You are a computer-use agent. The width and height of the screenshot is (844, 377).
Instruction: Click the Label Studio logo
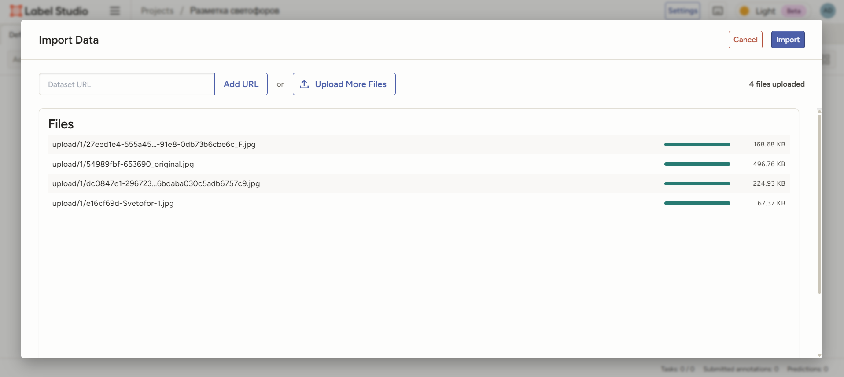[49, 11]
